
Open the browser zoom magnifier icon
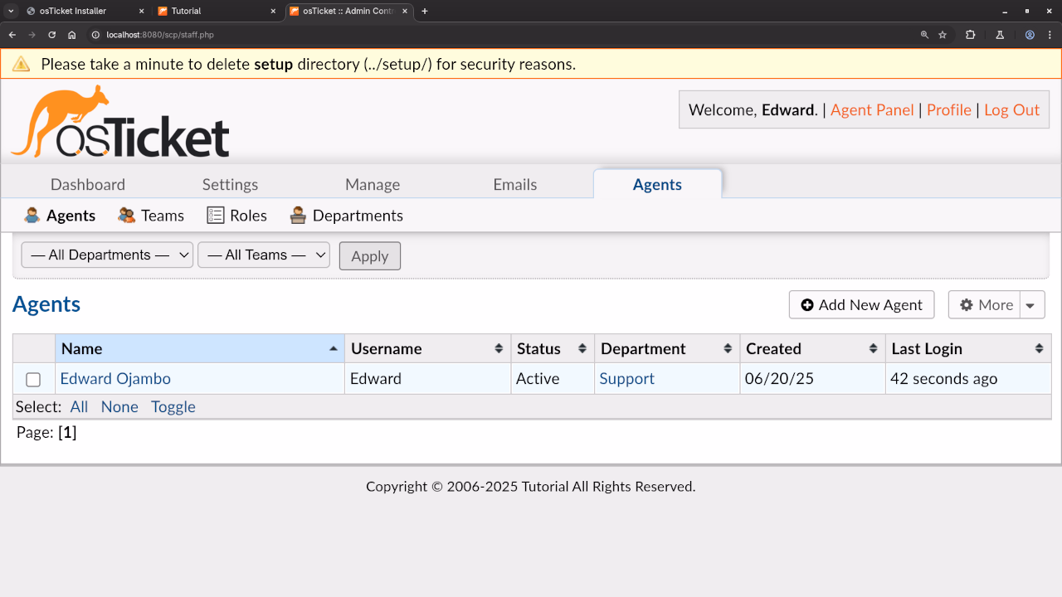[x=924, y=35]
